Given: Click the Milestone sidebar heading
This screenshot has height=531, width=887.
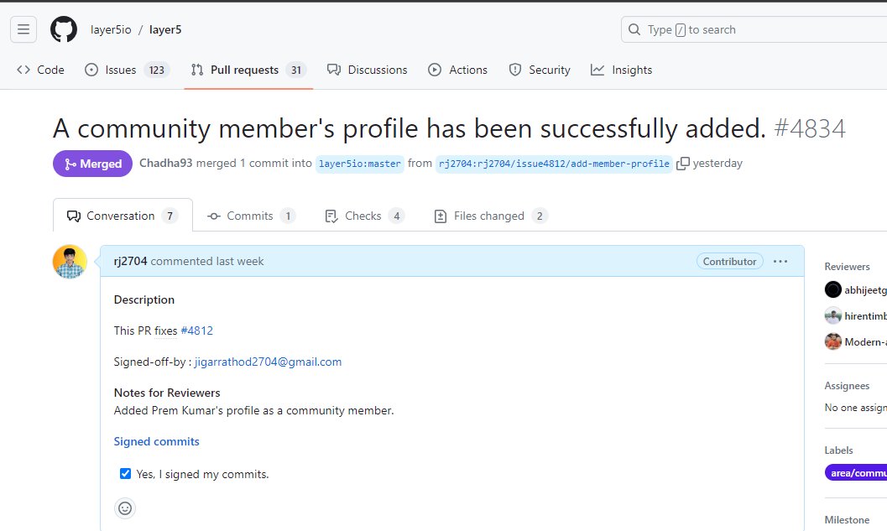Looking at the screenshot, I should click(847, 520).
